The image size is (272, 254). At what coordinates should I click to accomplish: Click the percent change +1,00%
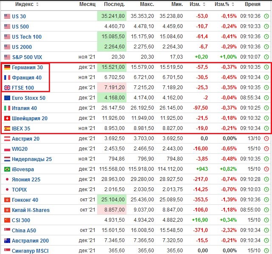coord(228,57)
